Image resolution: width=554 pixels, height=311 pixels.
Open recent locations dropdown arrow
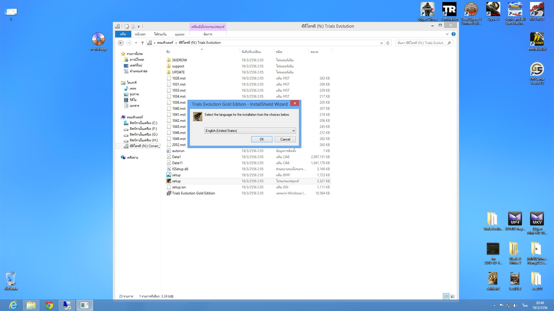(x=136, y=43)
